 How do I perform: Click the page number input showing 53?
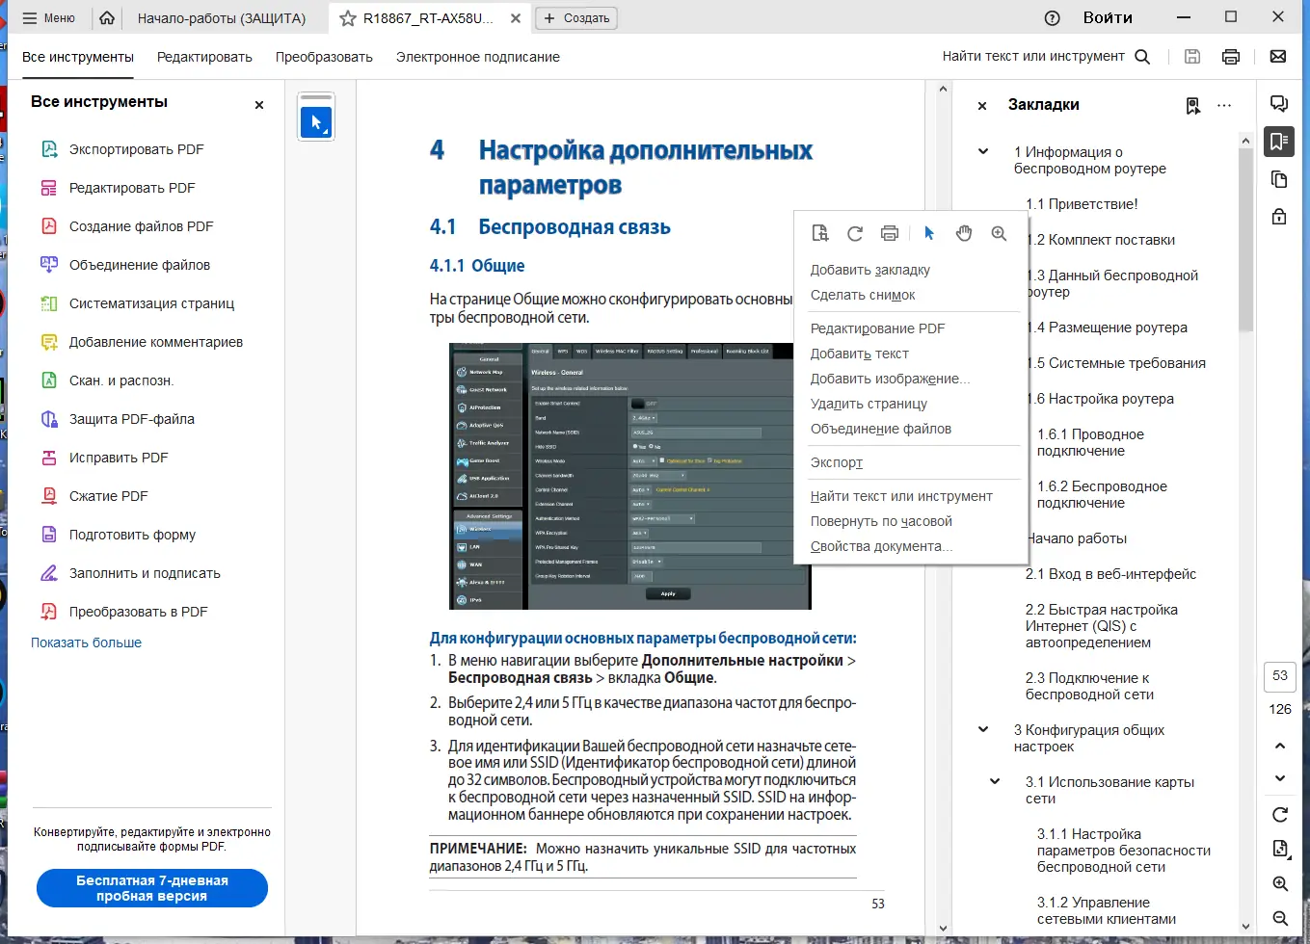click(1279, 676)
